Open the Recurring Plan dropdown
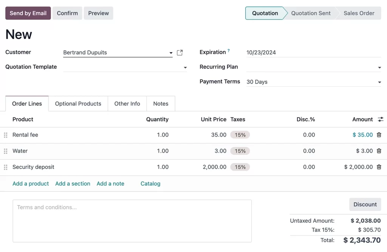Screen dimensions: 387x252 tap(379, 68)
